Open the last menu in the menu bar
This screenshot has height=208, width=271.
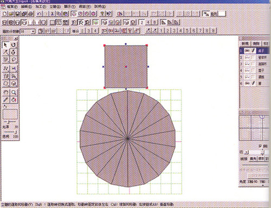click(100, 6)
